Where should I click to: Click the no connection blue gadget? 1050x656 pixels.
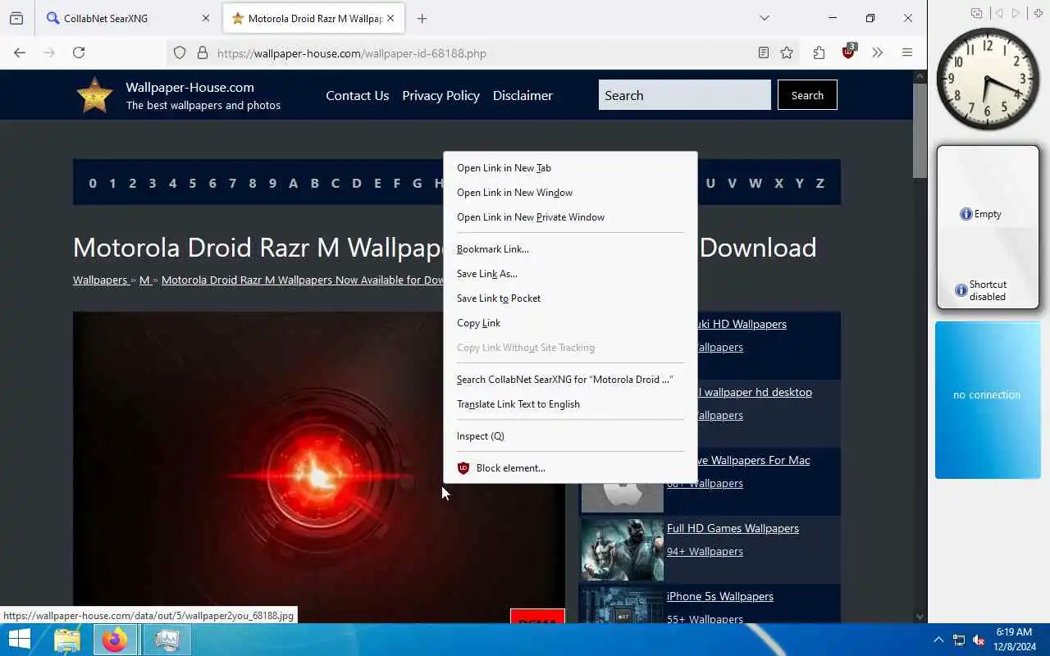tap(988, 399)
